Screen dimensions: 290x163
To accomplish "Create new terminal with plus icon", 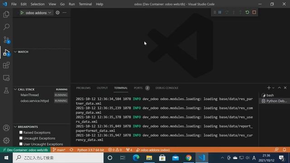I will [x=269, y=88].
